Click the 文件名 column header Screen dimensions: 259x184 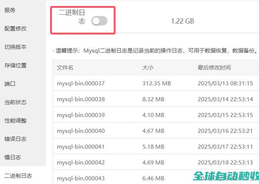click(x=65, y=68)
